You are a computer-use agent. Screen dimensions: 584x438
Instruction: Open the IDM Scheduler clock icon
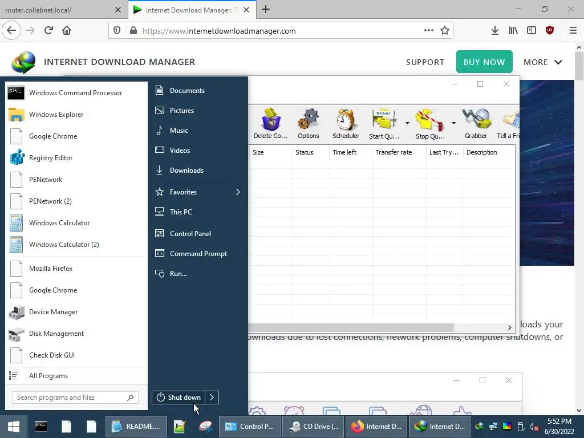[x=346, y=124]
